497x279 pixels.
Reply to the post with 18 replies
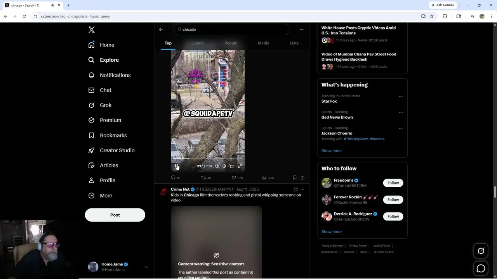[176, 177]
